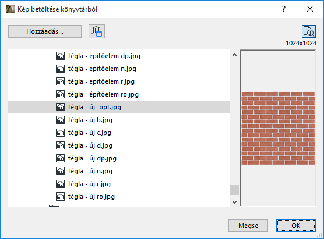Click the Hozzáadás... button
This screenshot has height=239, width=324.
coord(45,31)
